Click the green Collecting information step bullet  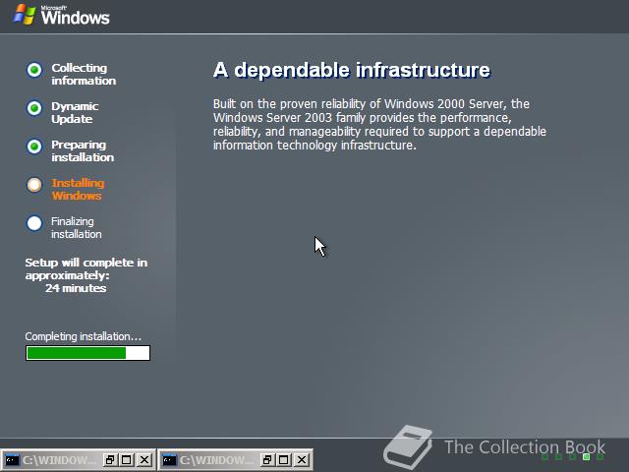pyautogui.click(x=34, y=70)
